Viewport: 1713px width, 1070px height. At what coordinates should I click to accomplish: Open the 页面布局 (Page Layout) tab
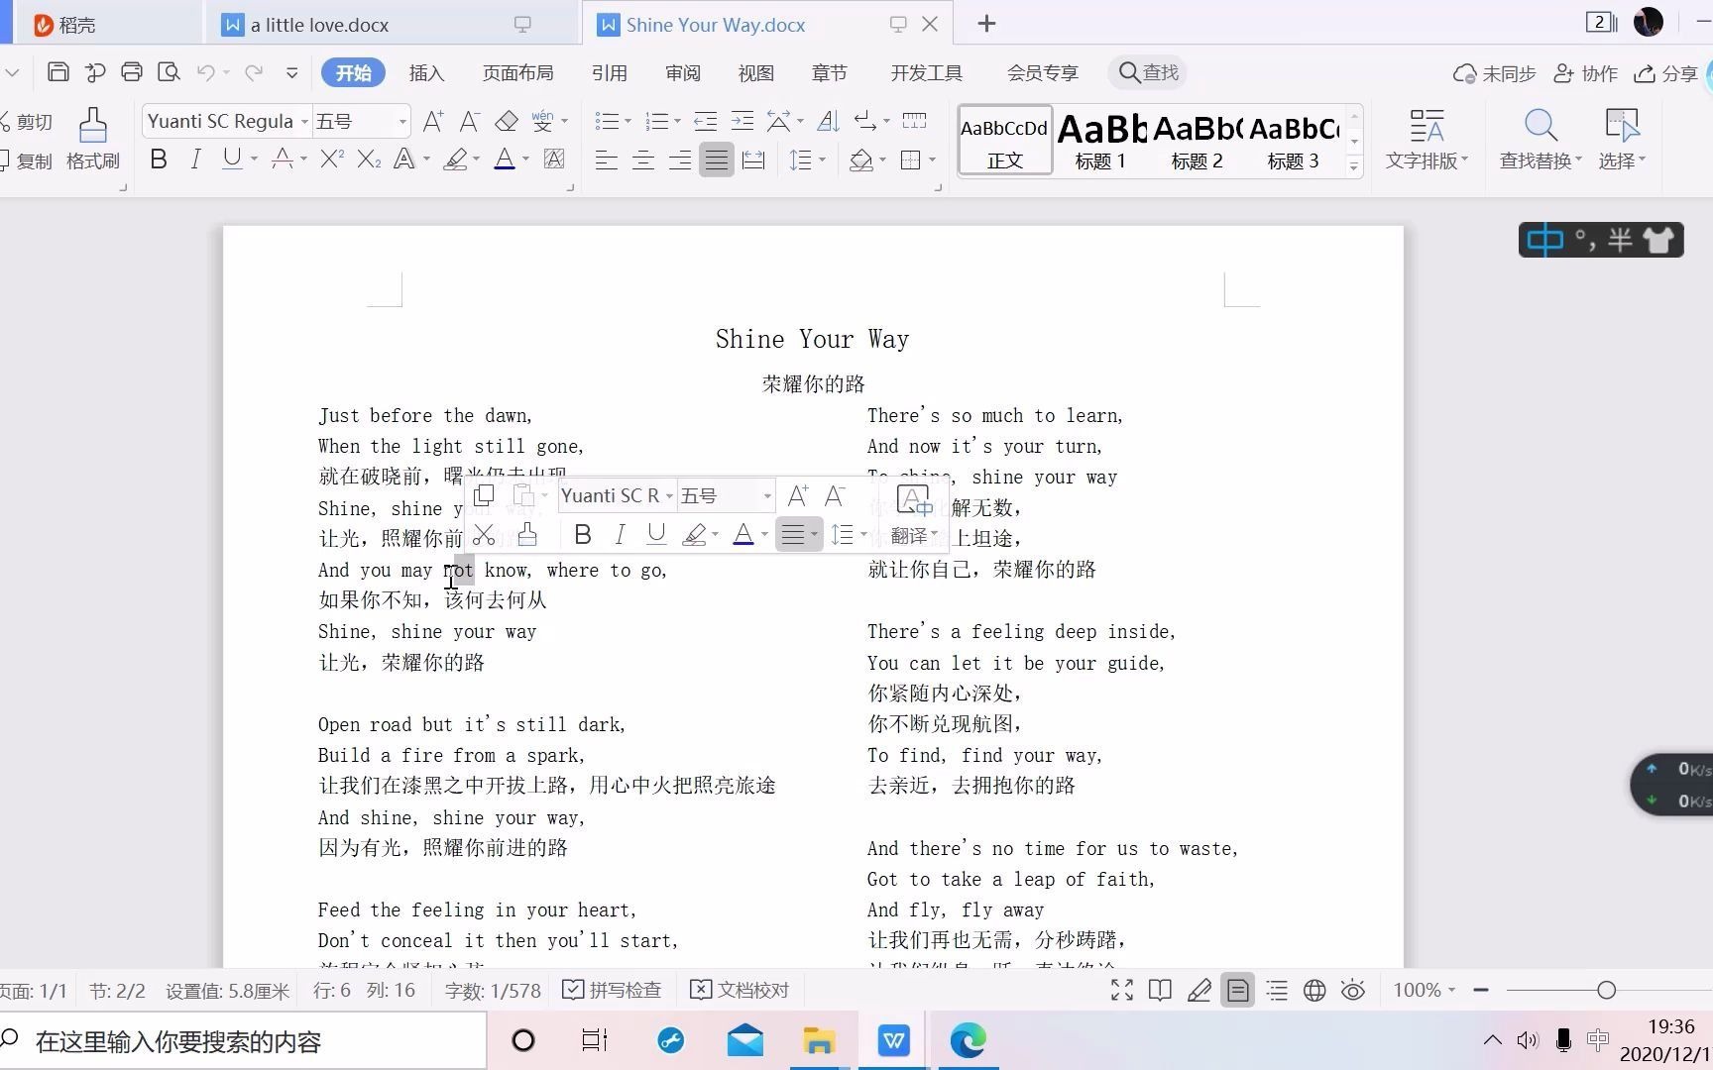(x=517, y=72)
